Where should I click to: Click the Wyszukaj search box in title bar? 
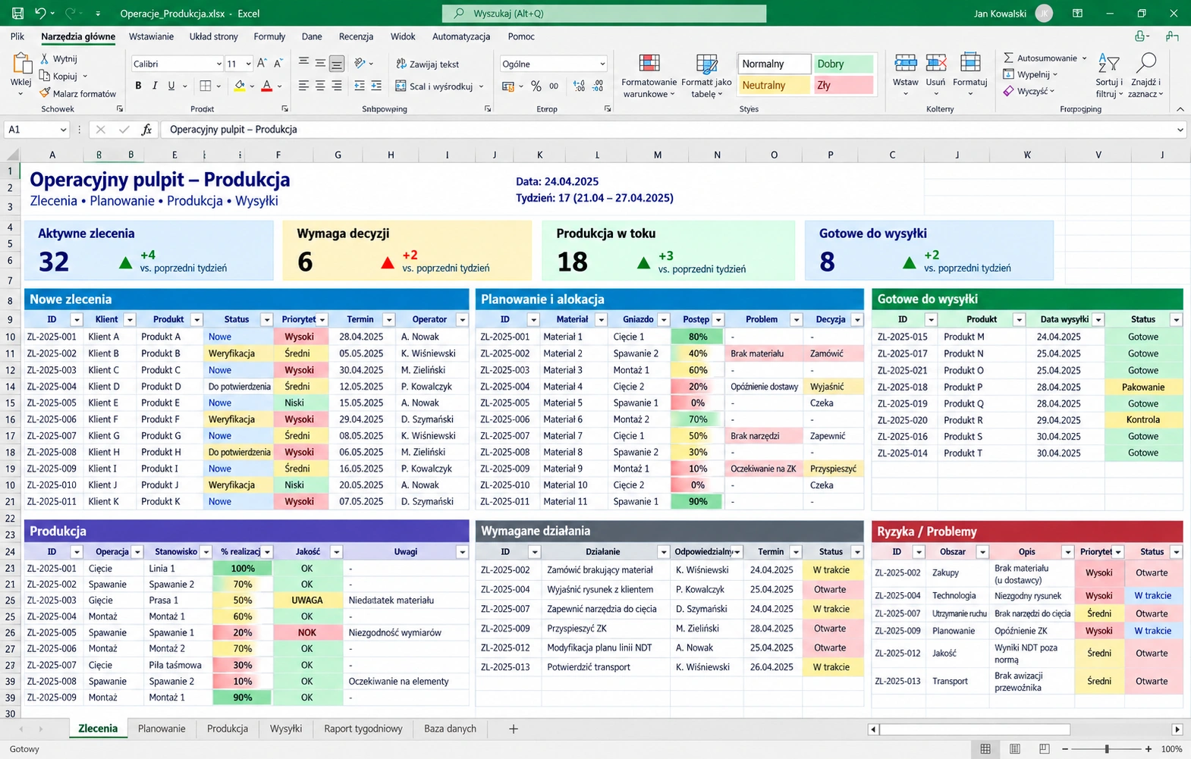tap(604, 13)
